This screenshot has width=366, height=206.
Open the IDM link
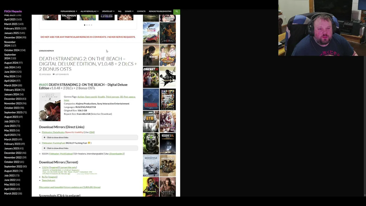(x=91, y=132)
